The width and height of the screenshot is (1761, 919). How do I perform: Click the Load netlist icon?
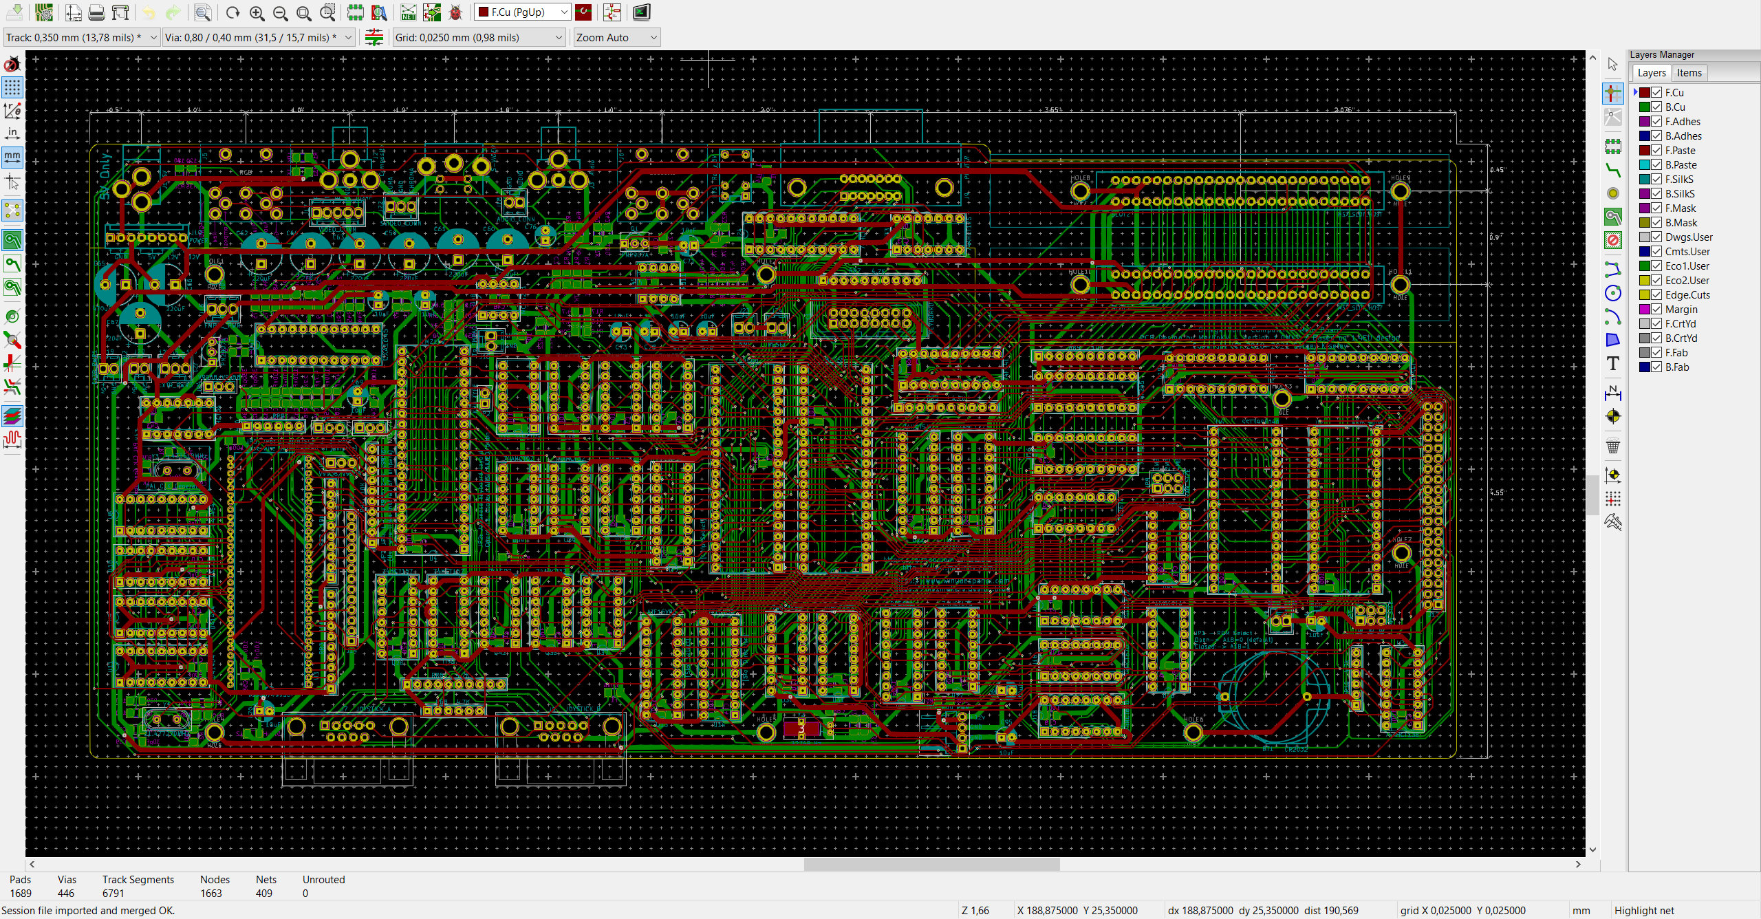pyautogui.click(x=408, y=12)
